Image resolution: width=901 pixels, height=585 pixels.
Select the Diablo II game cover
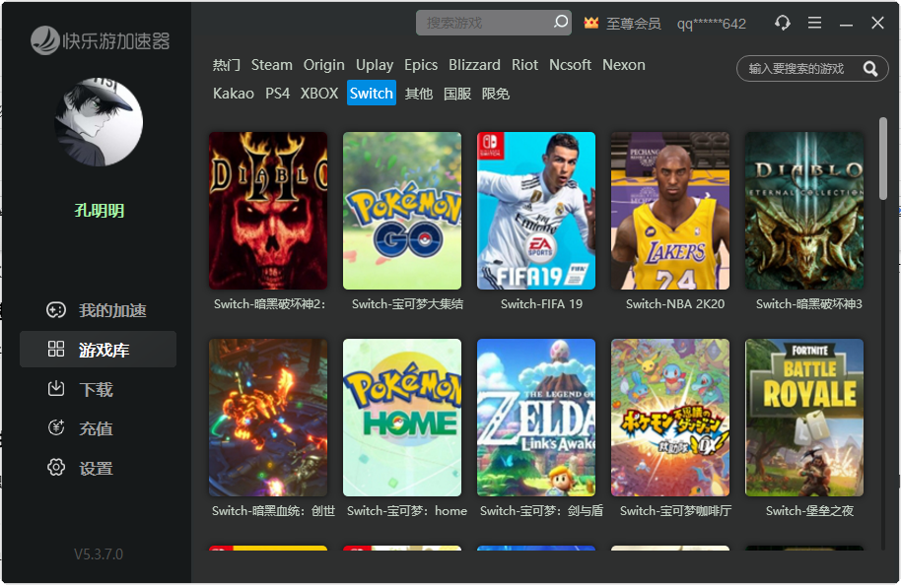[268, 211]
